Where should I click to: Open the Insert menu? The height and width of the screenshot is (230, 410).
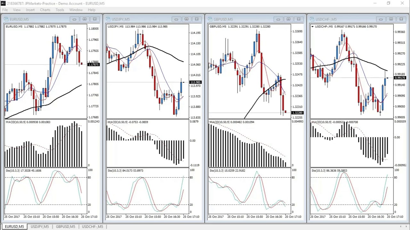click(x=30, y=10)
